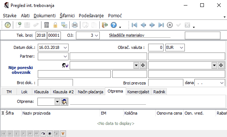Click the grayed cancel X toolbar icon
This screenshot has height=137, width=227.
187,25
